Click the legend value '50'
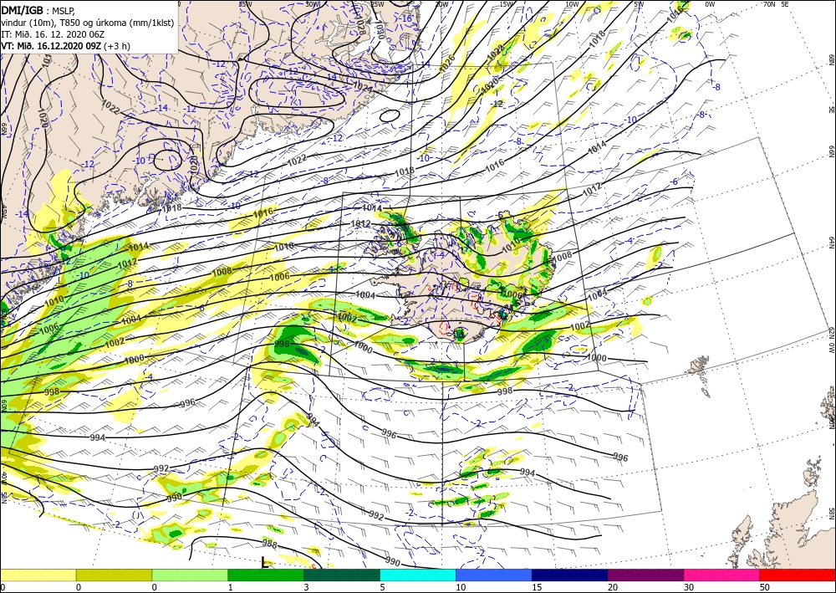This screenshot has width=836, height=593. coord(765,587)
